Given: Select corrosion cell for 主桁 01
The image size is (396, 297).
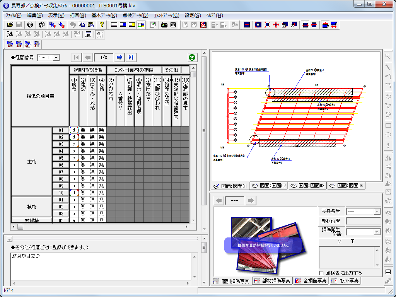Looking at the screenshot, I should [x=74, y=130].
